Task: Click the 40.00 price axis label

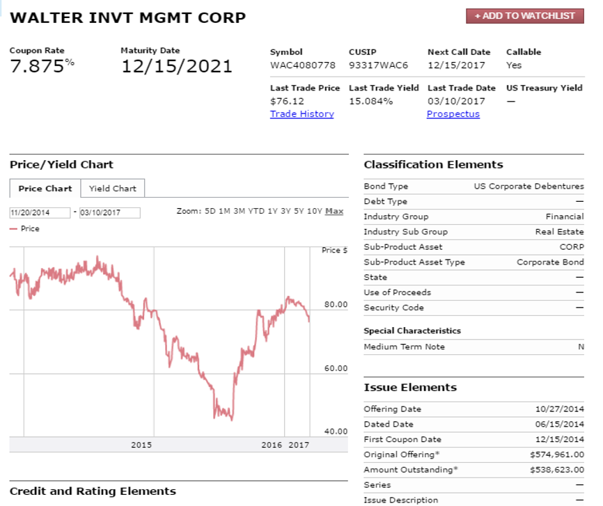Action: tap(336, 432)
